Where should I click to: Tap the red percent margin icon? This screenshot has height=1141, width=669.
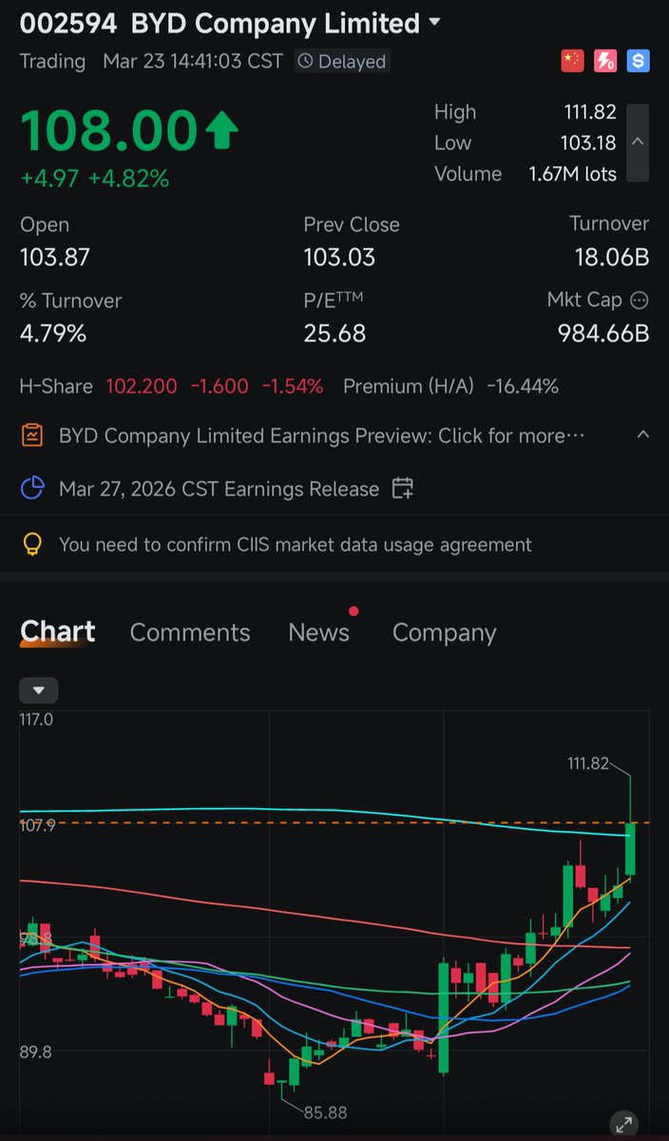605,61
